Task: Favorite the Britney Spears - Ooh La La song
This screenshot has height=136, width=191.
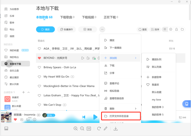Action: pyautogui.click(x=40, y=67)
